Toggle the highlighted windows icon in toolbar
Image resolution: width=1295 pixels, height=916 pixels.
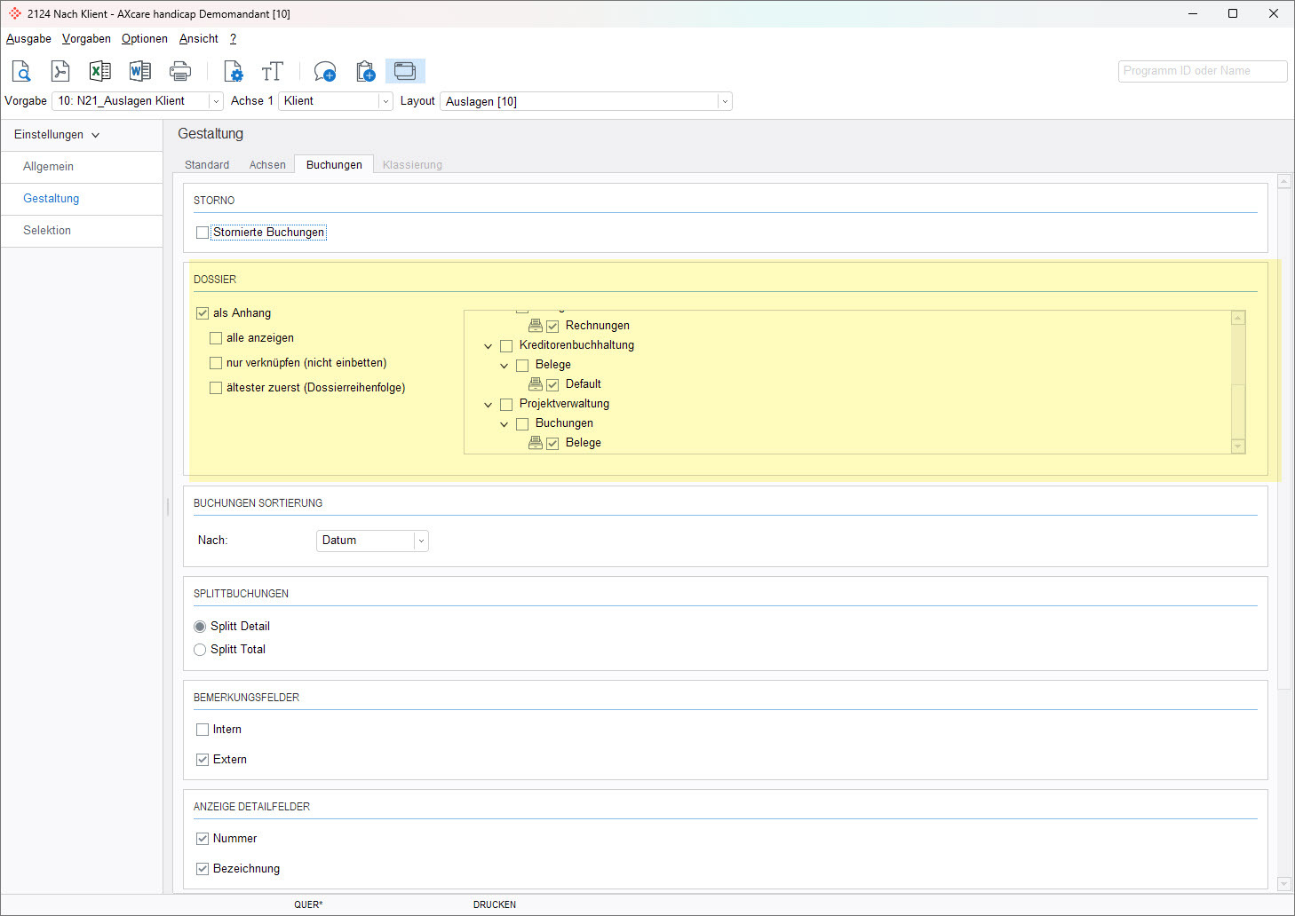(405, 71)
